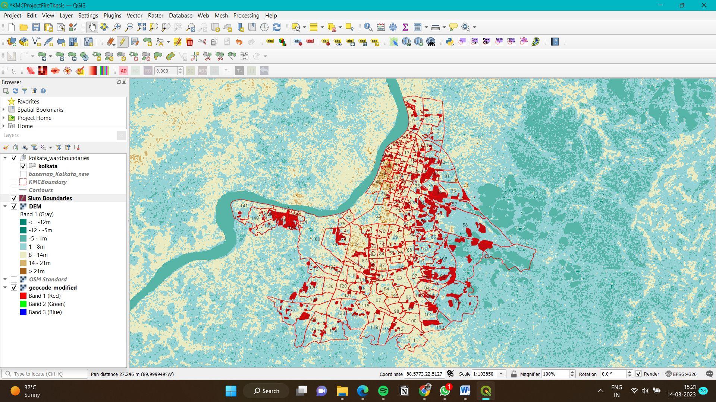Viewport: 716px width, 402px height.
Task: Click the Band 1 (Red) color swatch
Action: [23, 296]
